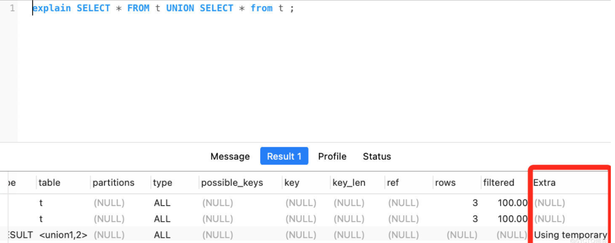The height and width of the screenshot is (243, 615).
Task: Click the Extra column header
Action: (544, 183)
